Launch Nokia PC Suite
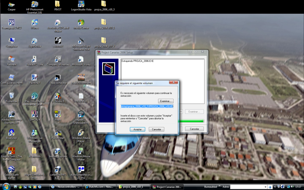This screenshot has height=190, width=304. click(35, 61)
